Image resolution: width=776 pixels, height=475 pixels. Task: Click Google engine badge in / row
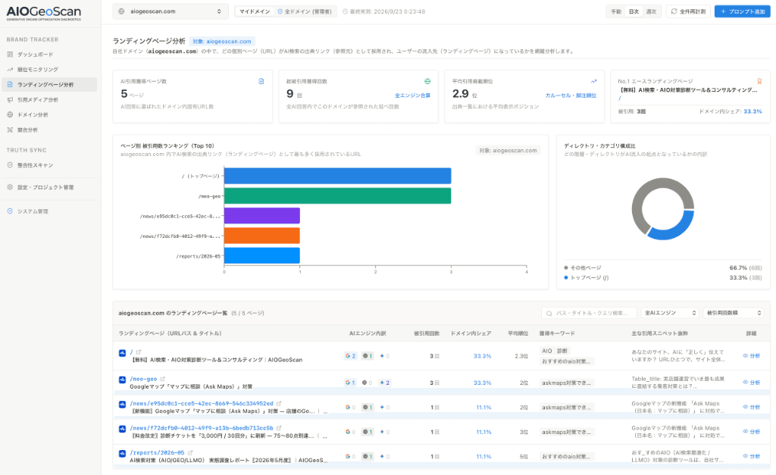point(350,356)
